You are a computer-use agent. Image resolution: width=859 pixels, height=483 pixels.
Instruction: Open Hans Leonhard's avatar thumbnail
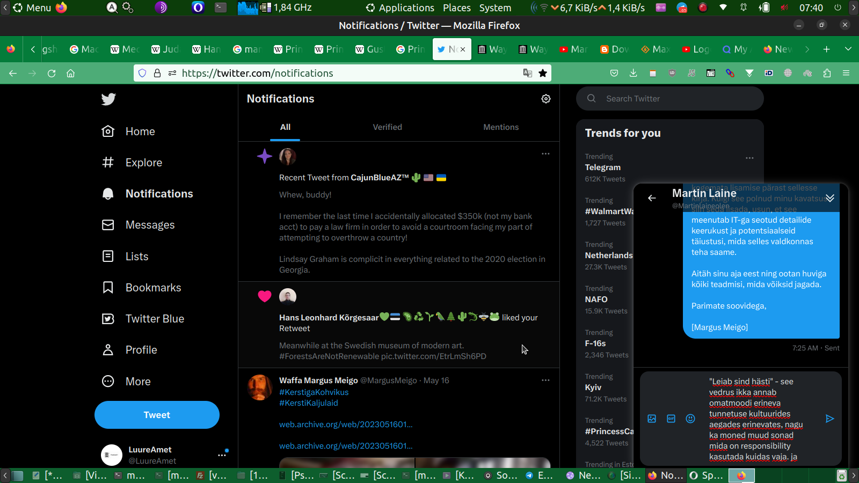tap(288, 297)
